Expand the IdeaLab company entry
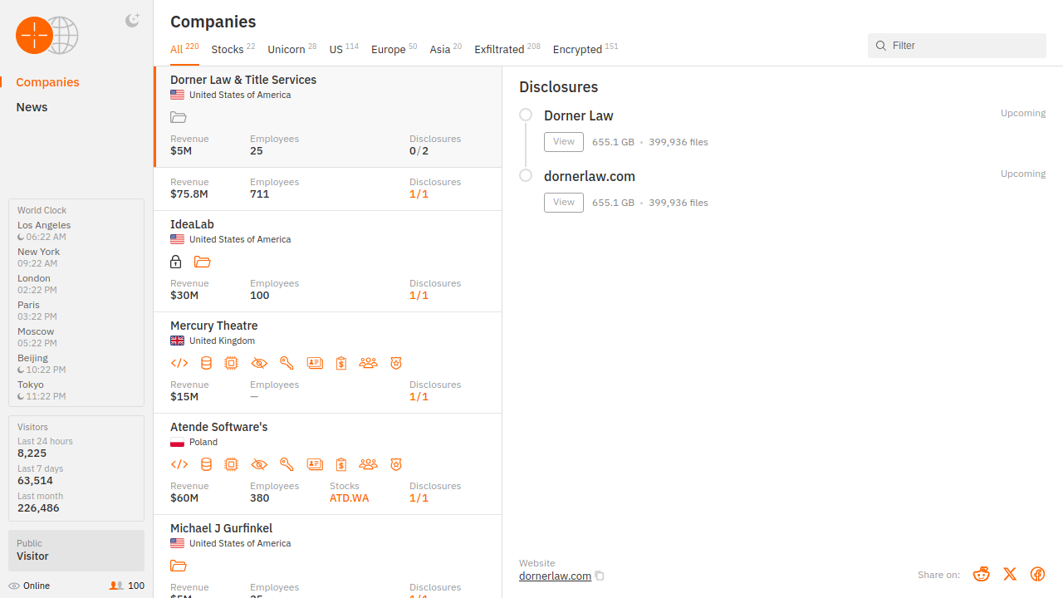This screenshot has height=598, width=1063. click(193, 224)
